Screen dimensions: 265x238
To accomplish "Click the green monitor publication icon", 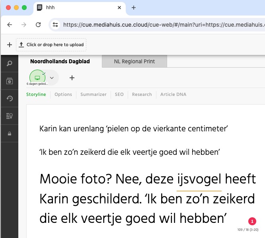I will [37, 77].
